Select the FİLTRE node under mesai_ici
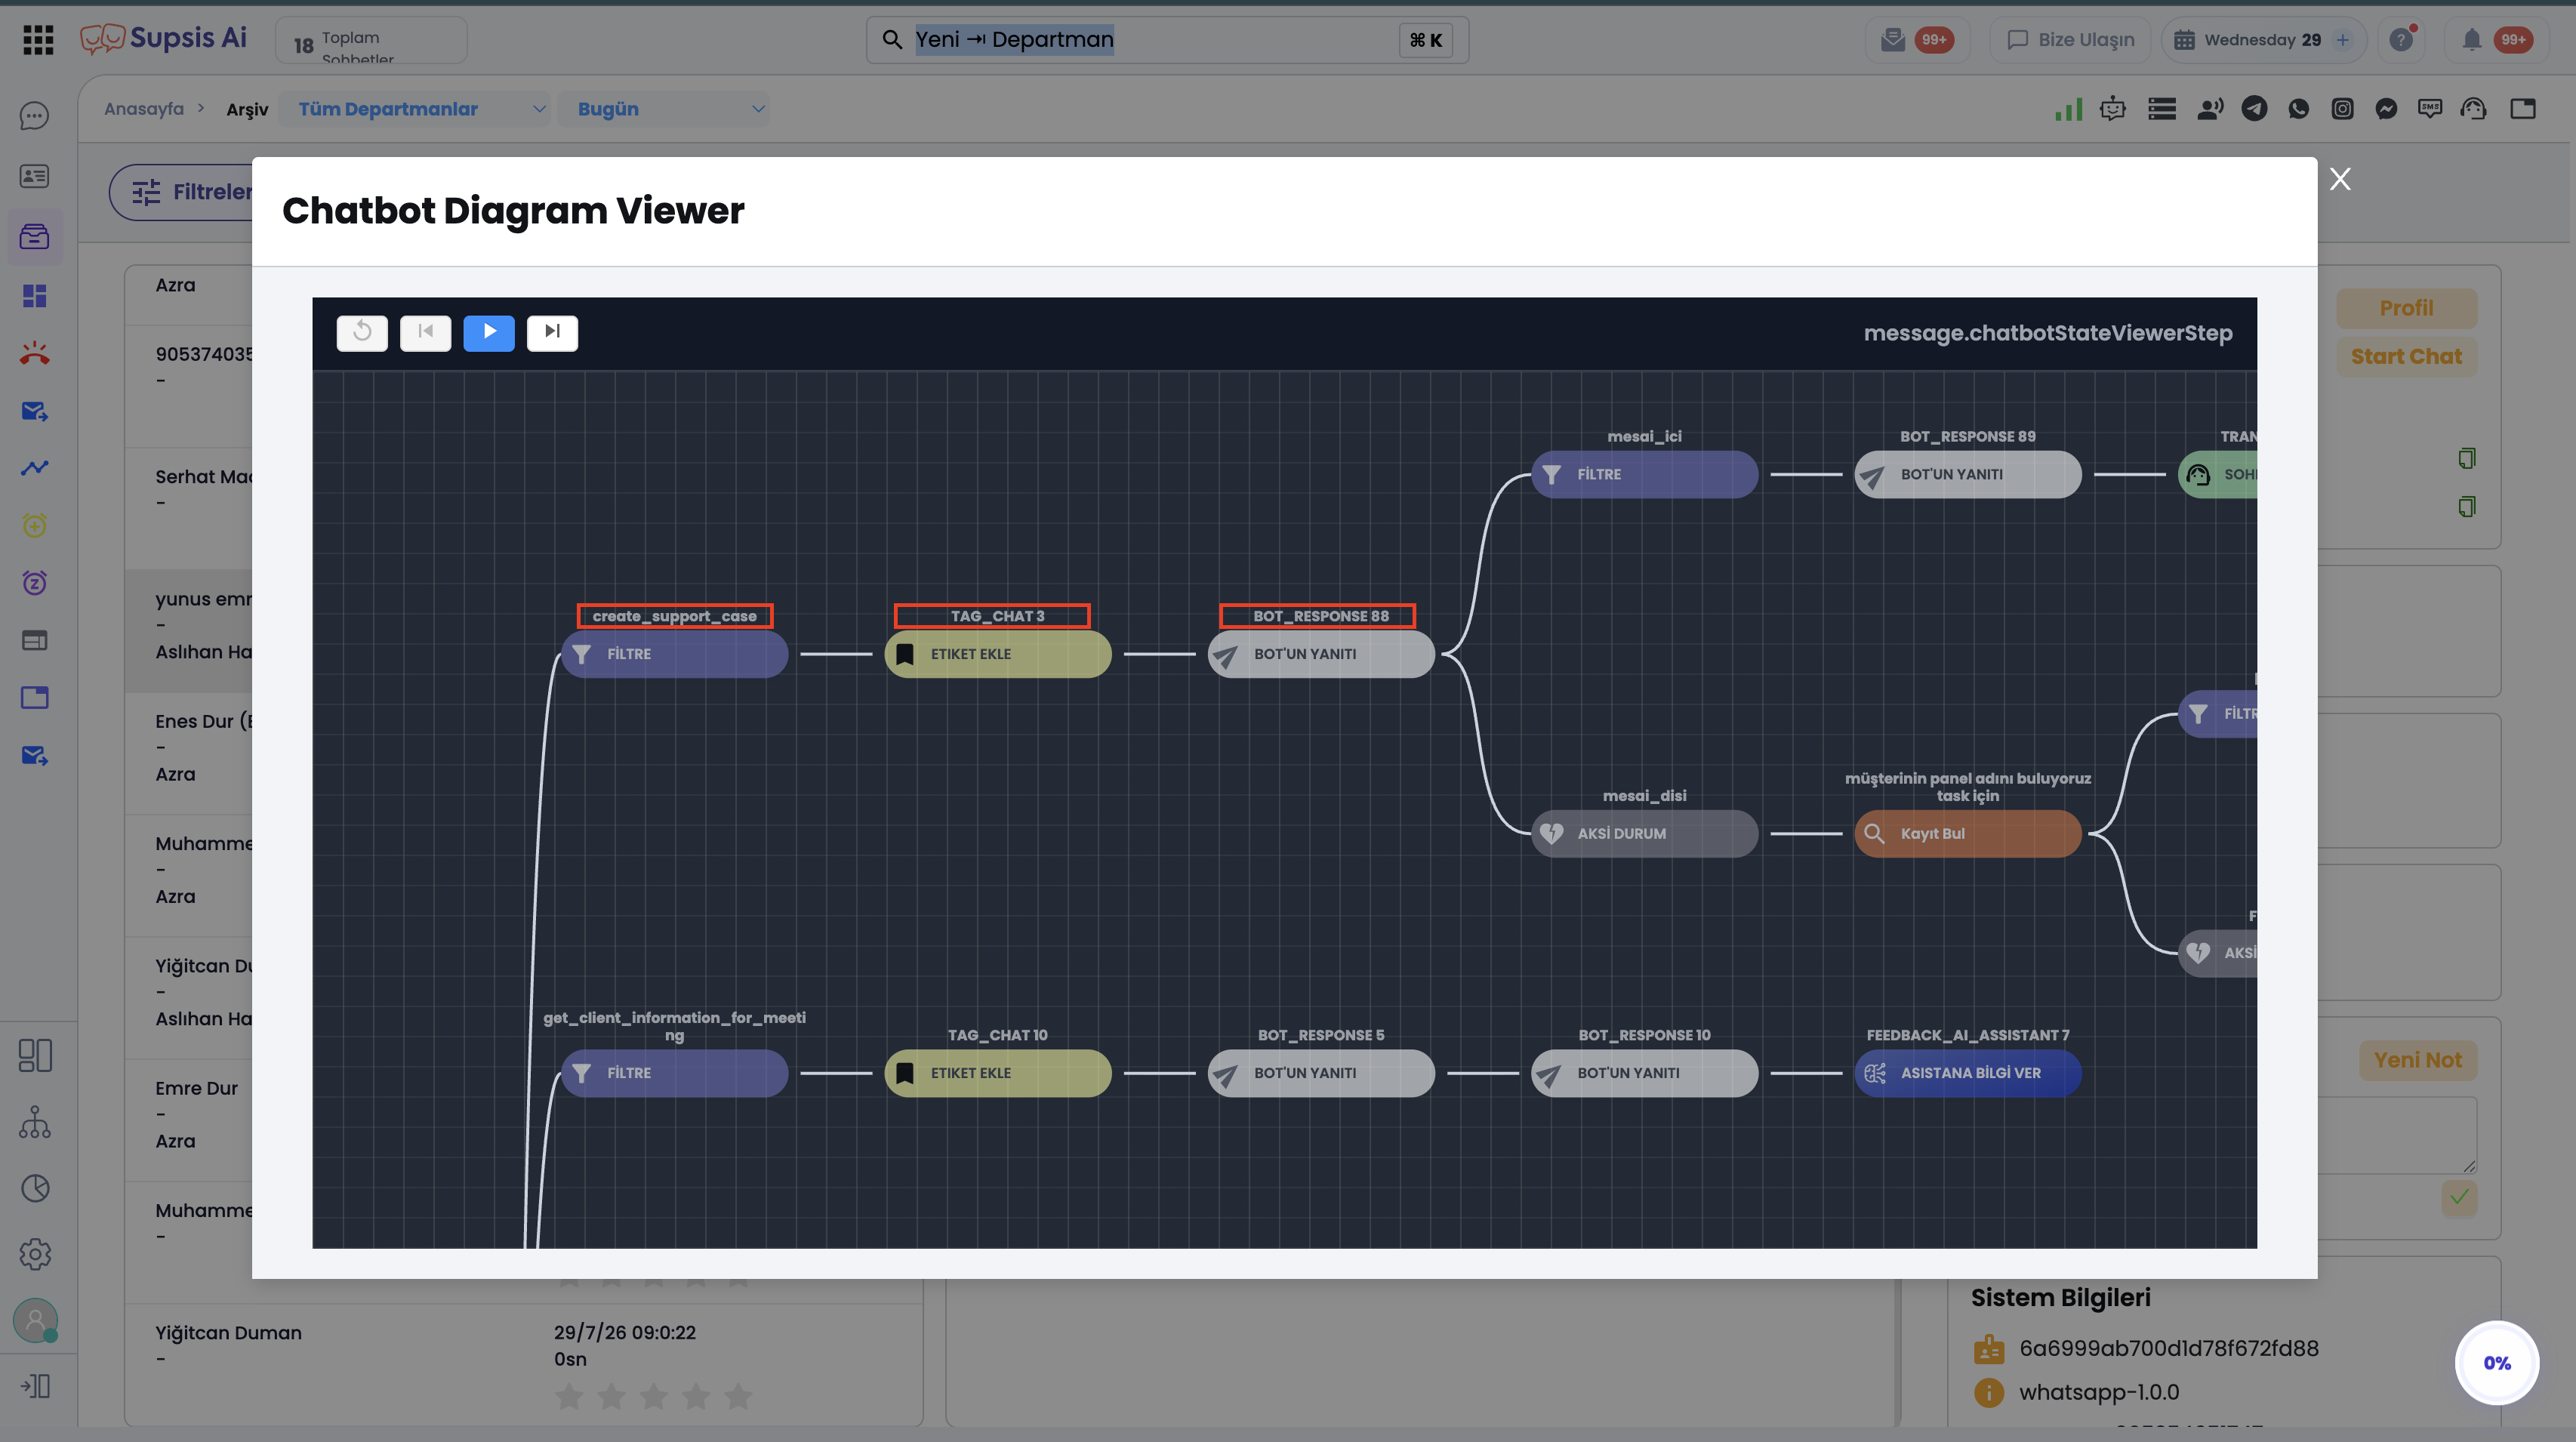 (1645, 474)
